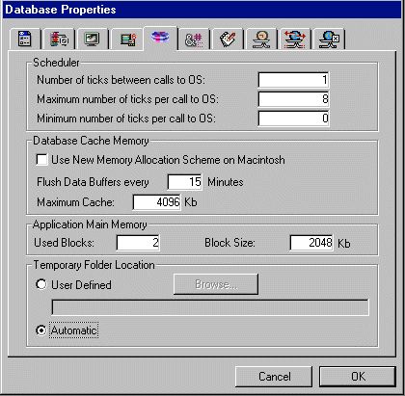
Task: Open the tab with ampersand and hash icon
Action: coord(194,40)
